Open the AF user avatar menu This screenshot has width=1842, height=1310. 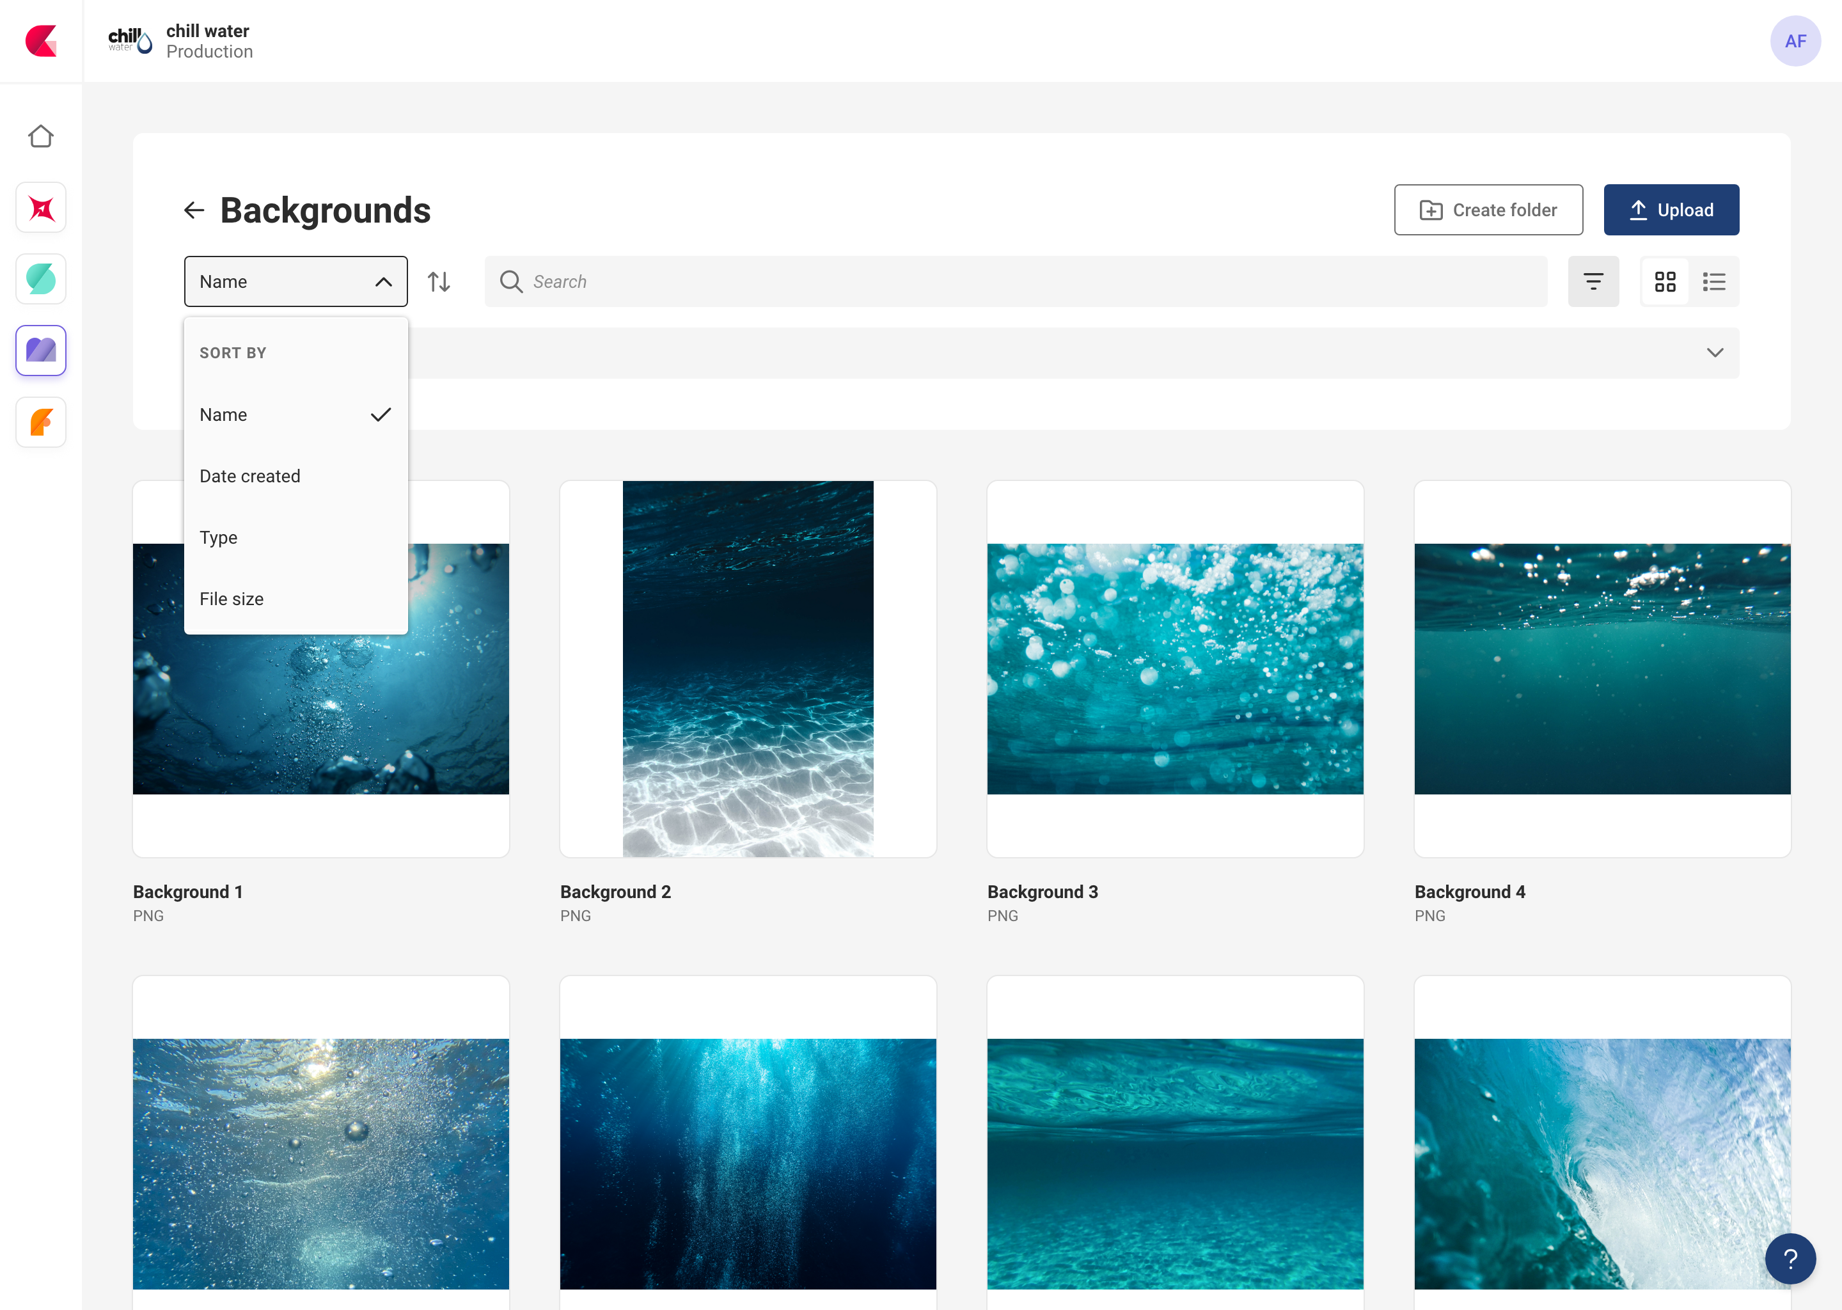[1795, 41]
